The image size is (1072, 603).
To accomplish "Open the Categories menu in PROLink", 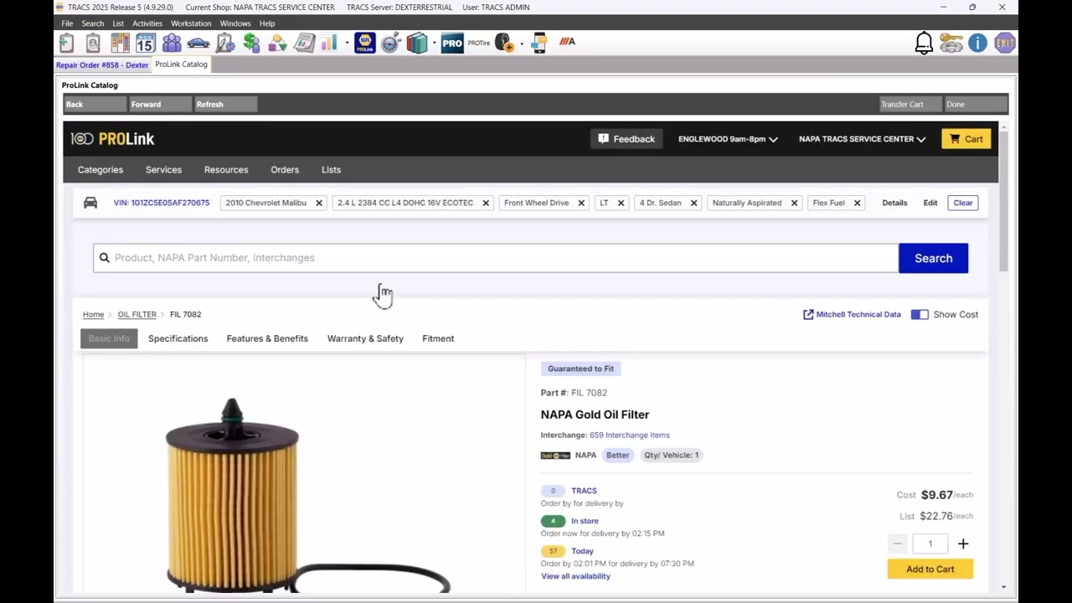I will click(x=100, y=169).
